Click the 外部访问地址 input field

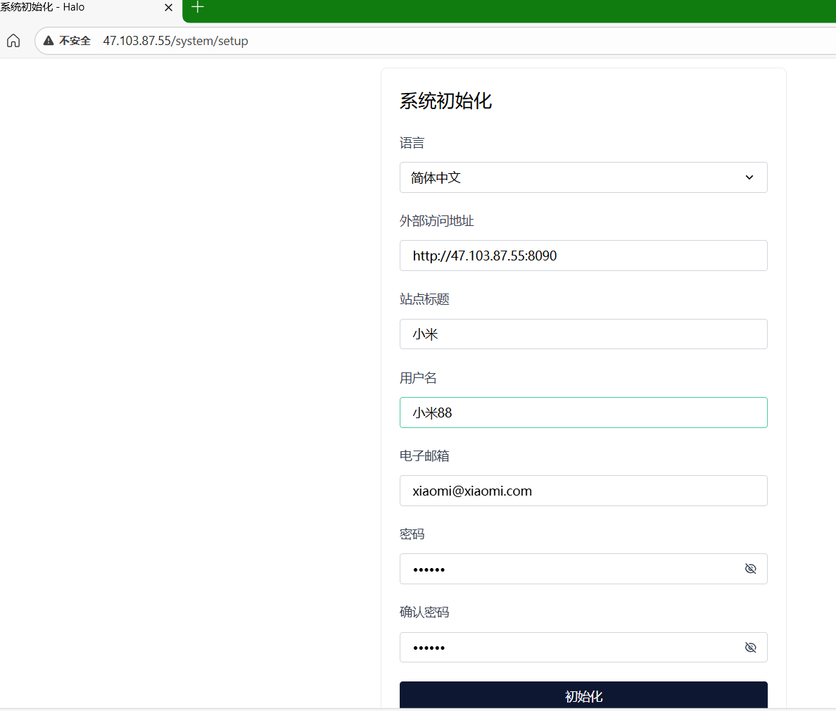[583, 256]
